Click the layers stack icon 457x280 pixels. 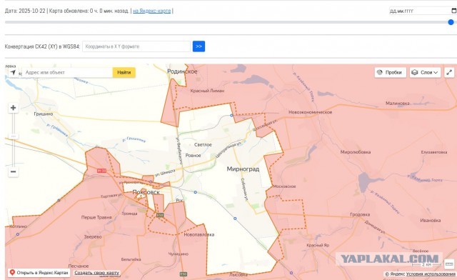[x=415, y=72]
